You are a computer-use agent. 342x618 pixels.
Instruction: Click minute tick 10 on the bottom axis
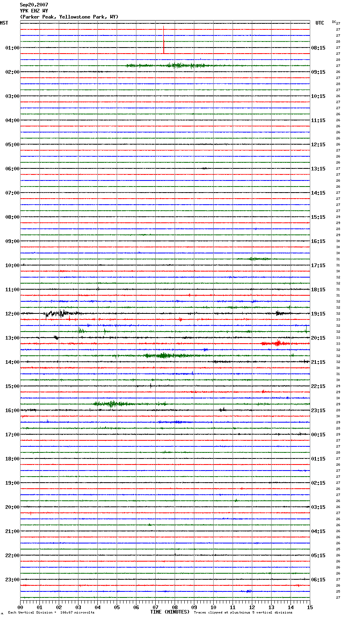coord(213,608)
